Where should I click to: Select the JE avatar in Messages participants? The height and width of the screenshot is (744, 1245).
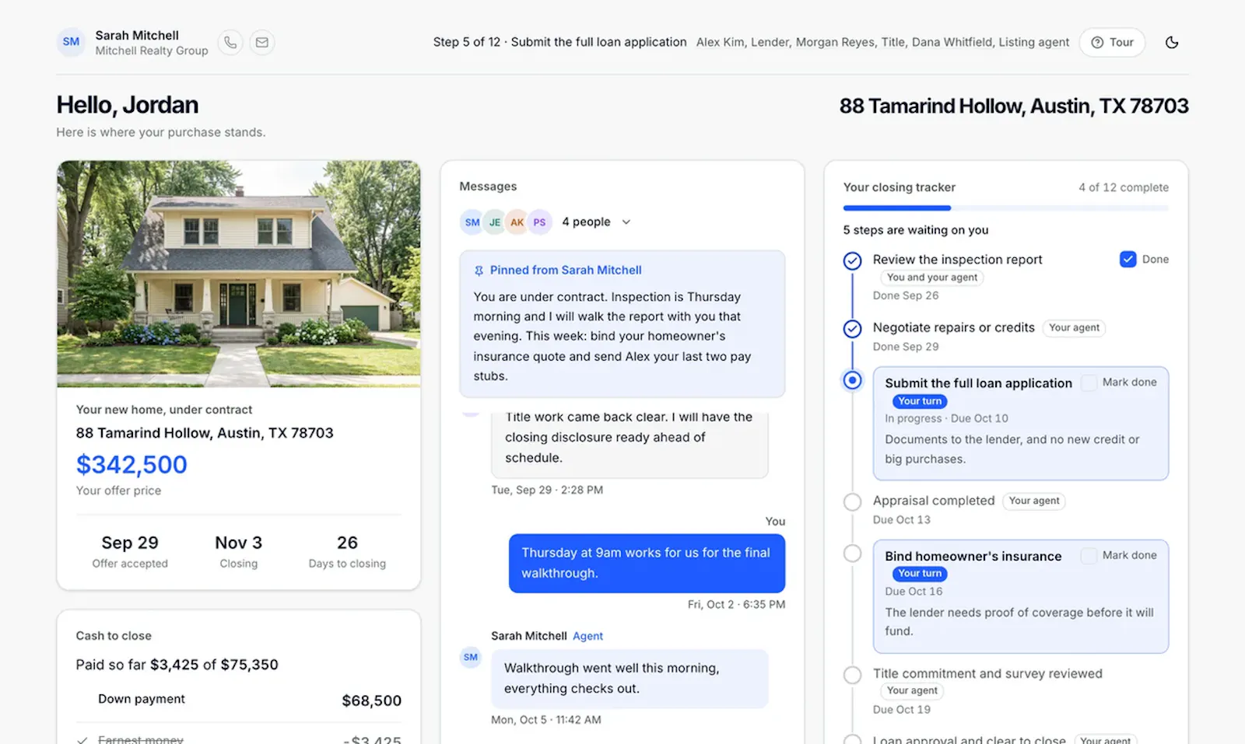[495, 222]
